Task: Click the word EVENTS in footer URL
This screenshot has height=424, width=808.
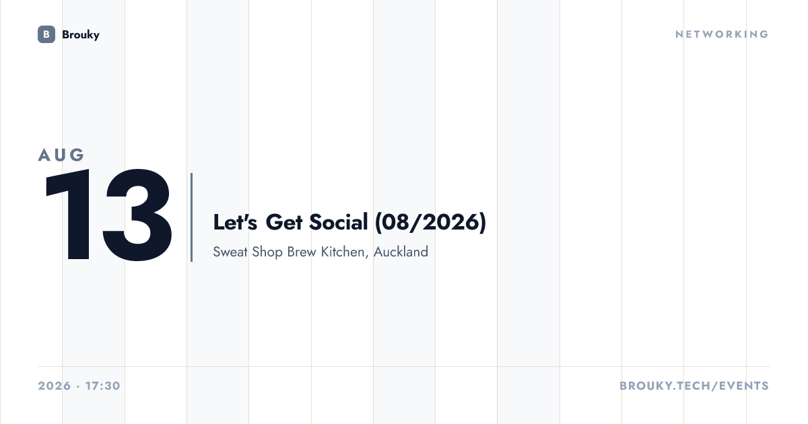Action: click(743, 386)
